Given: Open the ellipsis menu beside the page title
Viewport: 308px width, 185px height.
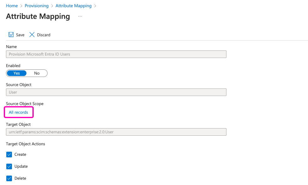Looking at the screenshot, I should [x=80, y=16].
